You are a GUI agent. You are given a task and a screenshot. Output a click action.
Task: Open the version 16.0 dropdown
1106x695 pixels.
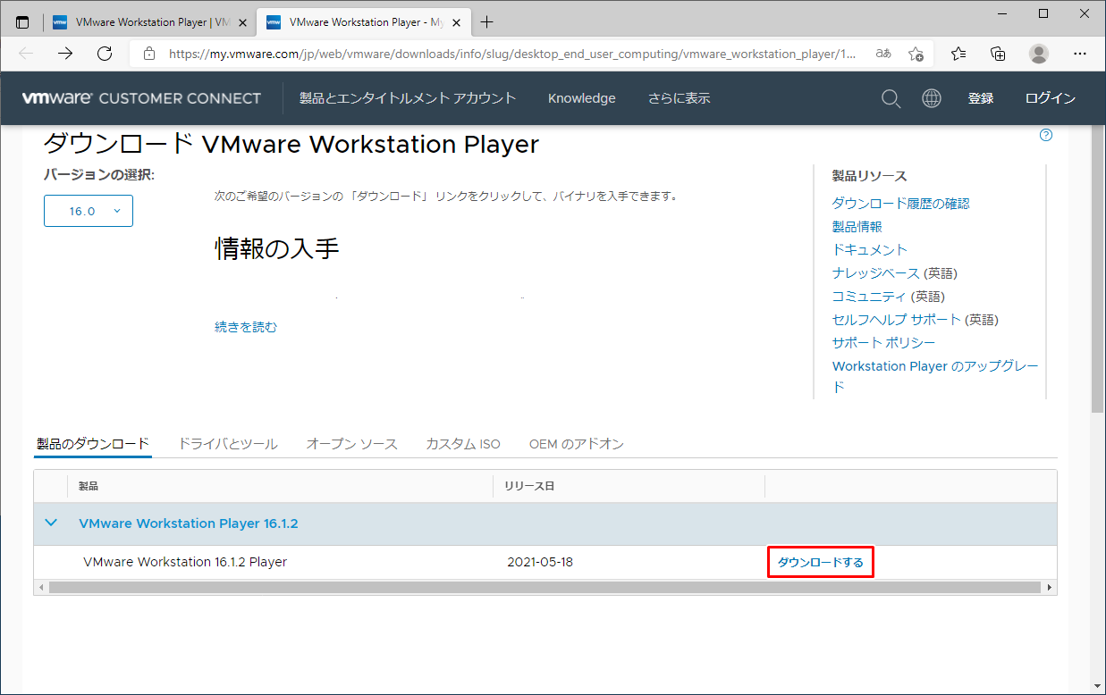coord(89,211)
